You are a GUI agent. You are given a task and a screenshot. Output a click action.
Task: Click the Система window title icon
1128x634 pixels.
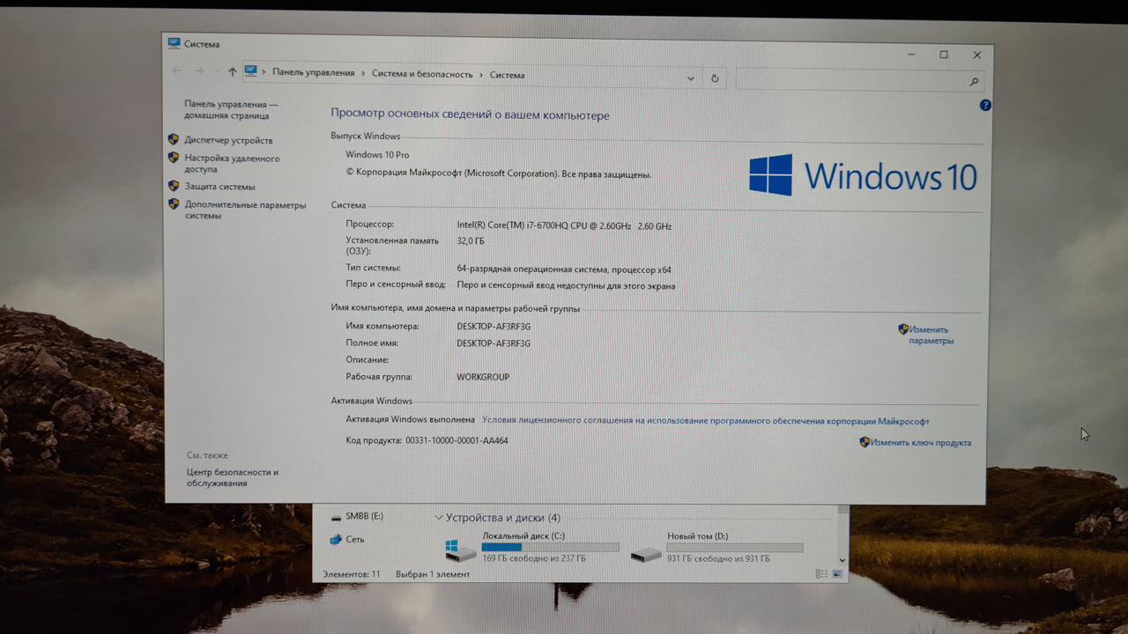click(x=174, y=43)
